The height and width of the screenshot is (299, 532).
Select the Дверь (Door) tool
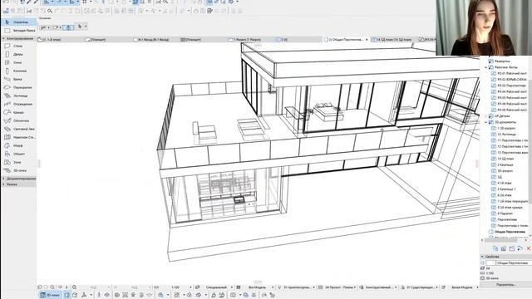point(18,54)
